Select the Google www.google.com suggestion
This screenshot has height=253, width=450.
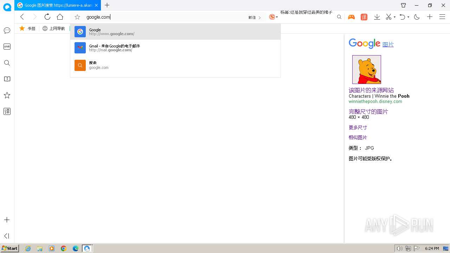pos(175,32)
